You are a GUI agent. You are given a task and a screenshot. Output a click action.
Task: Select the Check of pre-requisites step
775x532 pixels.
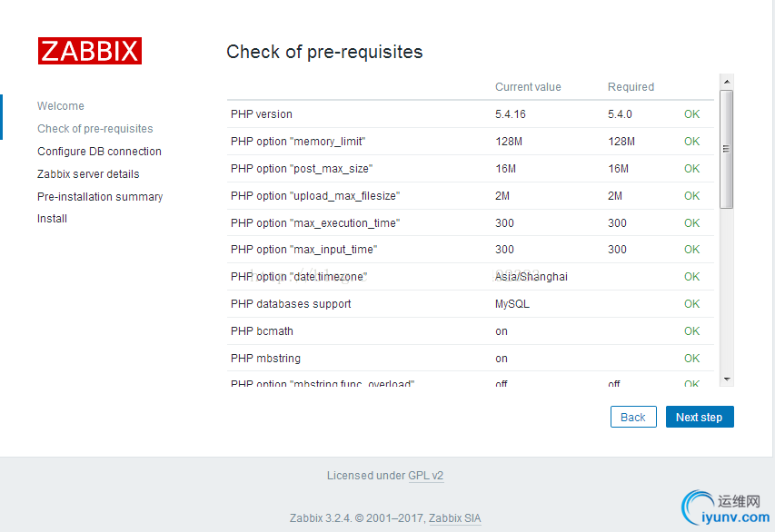[x=95, y=129]
